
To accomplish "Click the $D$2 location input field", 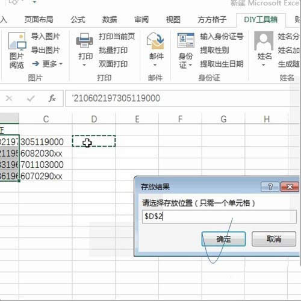I will [219, 217].
